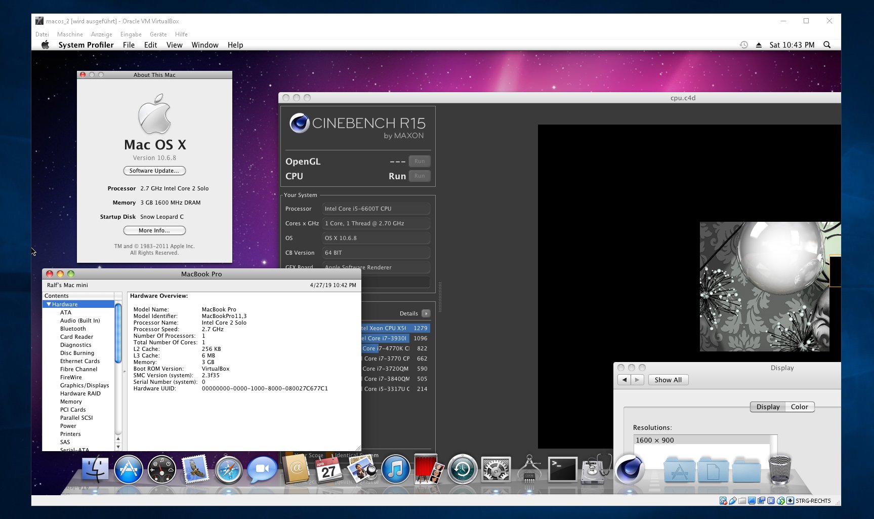This screenshot has width=874, height=519.
Task: Switch to the Color tab
Action: (799, 407)
